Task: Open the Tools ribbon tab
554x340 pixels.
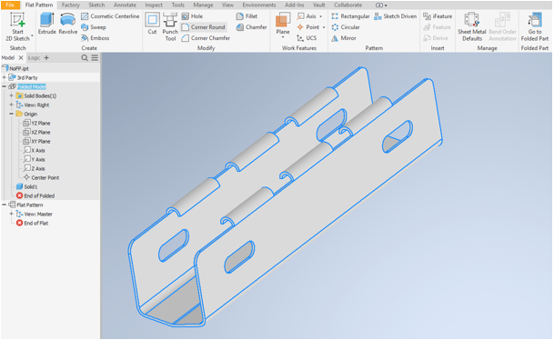Action: click(x=177, y=5)
